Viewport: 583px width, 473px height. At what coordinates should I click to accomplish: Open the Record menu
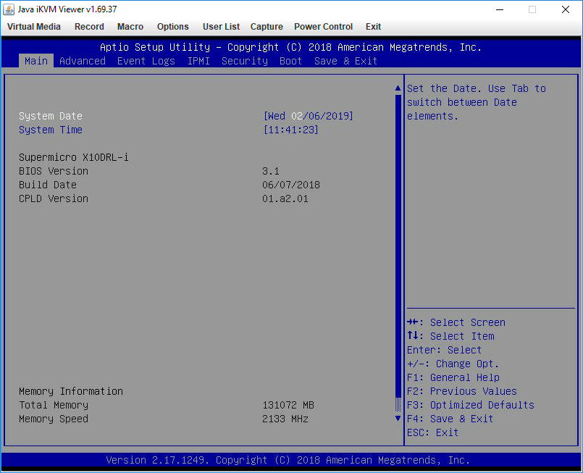pyautogui.click(x=89, y=27)
